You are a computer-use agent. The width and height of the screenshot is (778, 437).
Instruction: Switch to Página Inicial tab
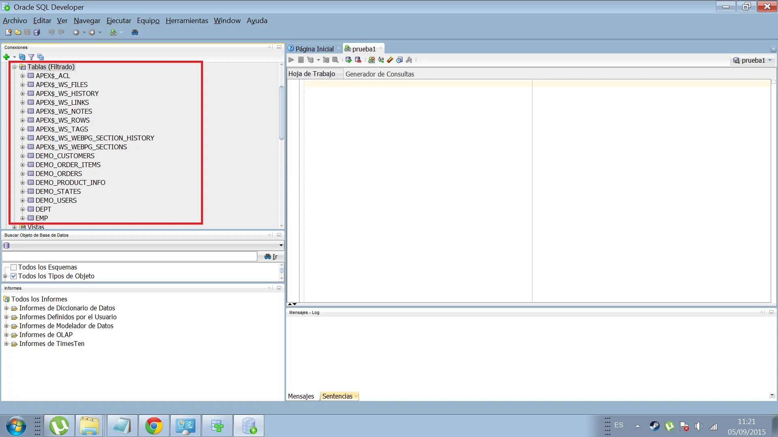[x=314, y=49]
